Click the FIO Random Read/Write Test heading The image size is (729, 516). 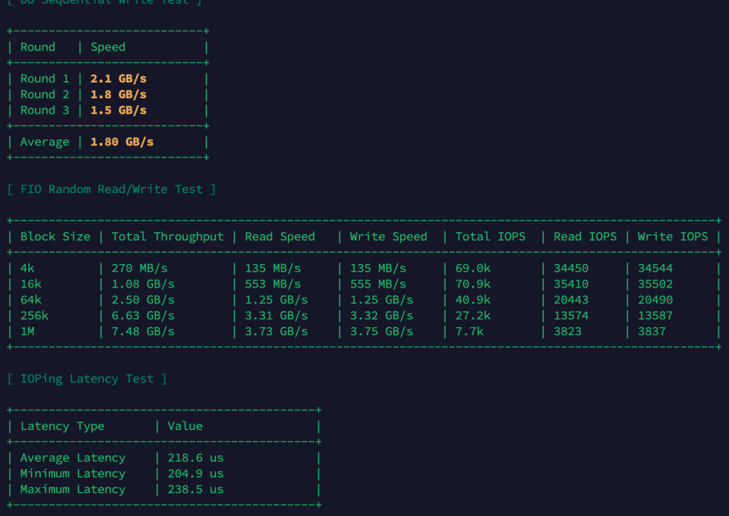click(x=111, y=189)
